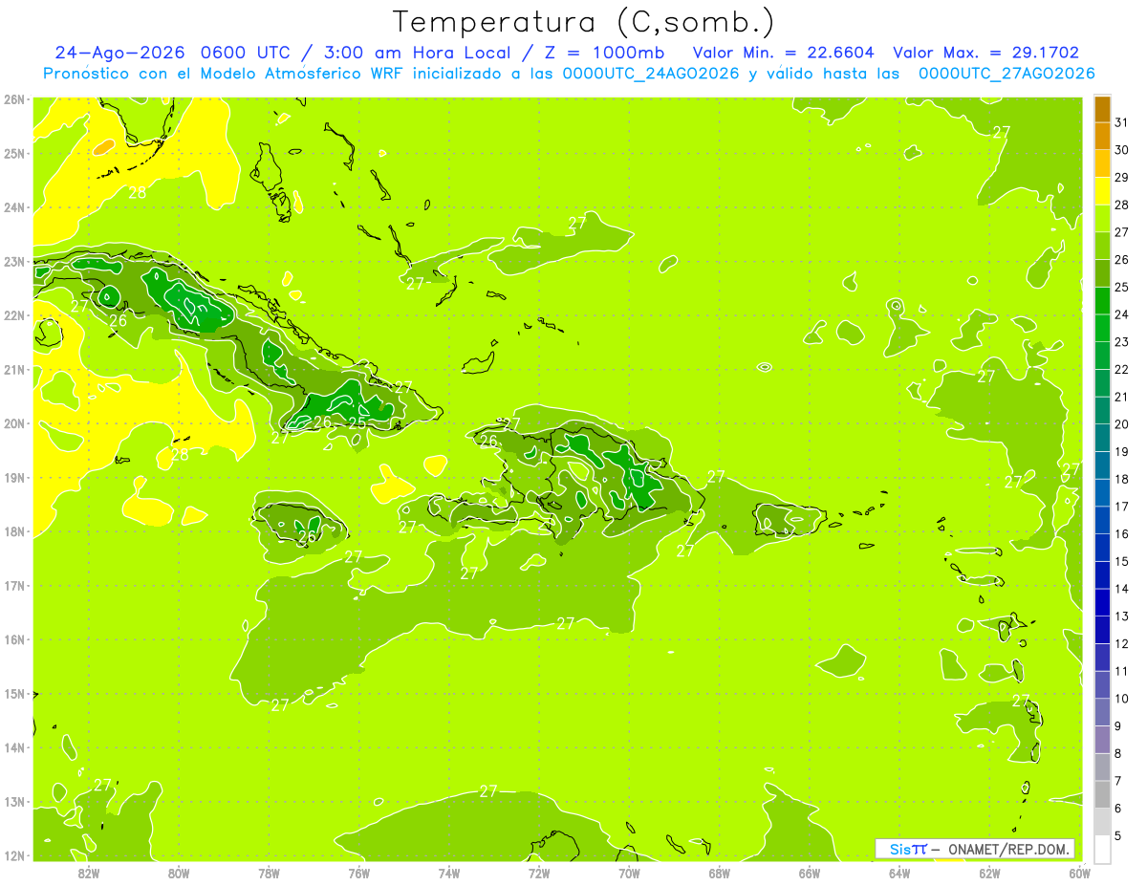Click the colorbar value label 12

click(1121, 643)
